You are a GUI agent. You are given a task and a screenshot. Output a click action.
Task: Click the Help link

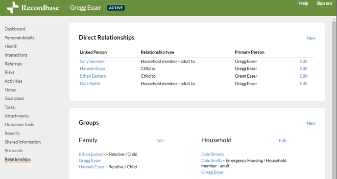(x=304, y=3)
